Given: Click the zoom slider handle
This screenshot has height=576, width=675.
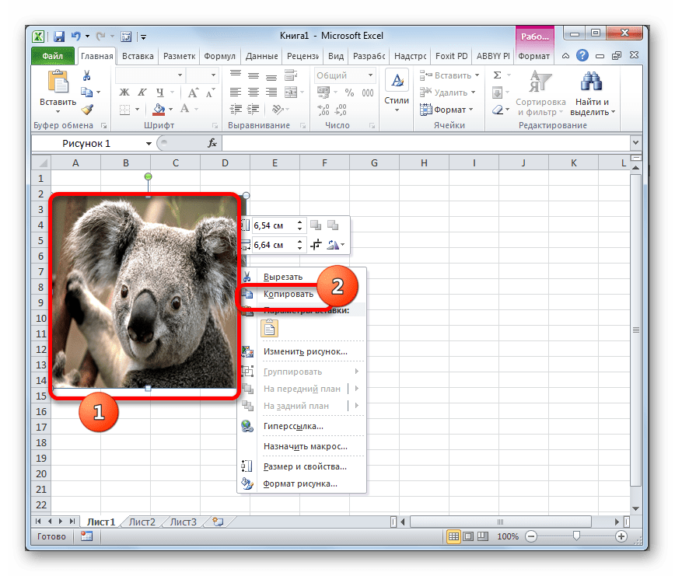Looking at the screenshot, I should point(575,536).
